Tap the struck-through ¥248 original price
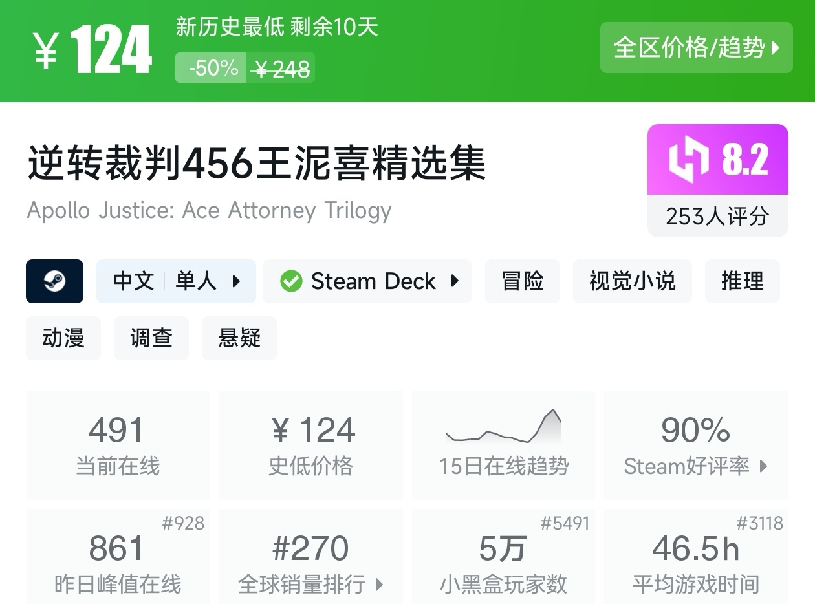815x604 pixels. coord(281,69)
